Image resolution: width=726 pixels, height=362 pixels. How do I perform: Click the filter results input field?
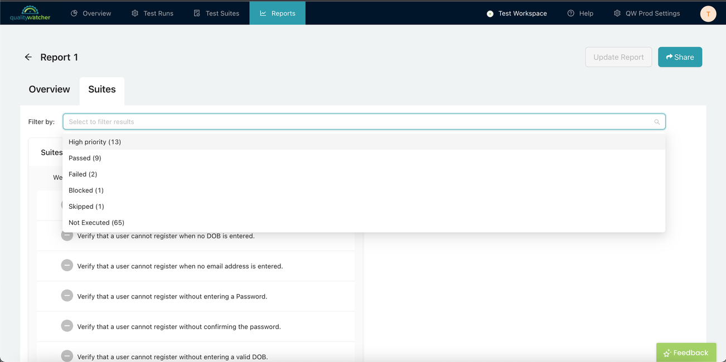(x=364, y=121)
